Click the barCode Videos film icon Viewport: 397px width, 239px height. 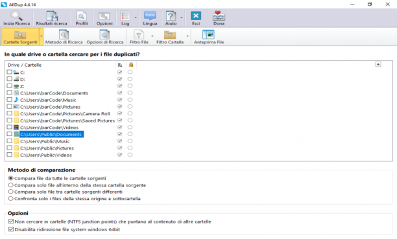(x=16, y=127)
